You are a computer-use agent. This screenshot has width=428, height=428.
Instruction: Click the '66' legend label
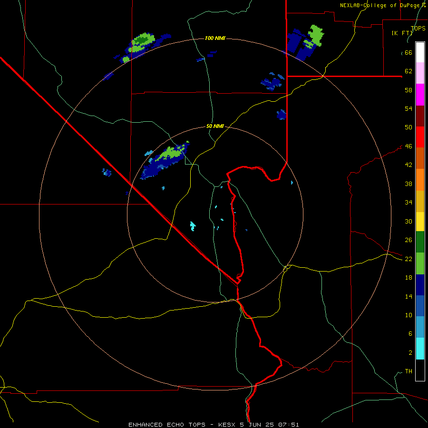(409, 53)
